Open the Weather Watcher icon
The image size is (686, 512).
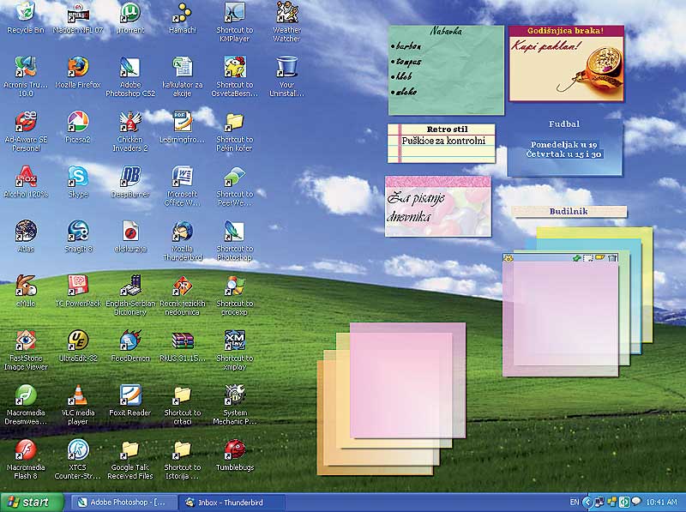[x=287, y=12]
